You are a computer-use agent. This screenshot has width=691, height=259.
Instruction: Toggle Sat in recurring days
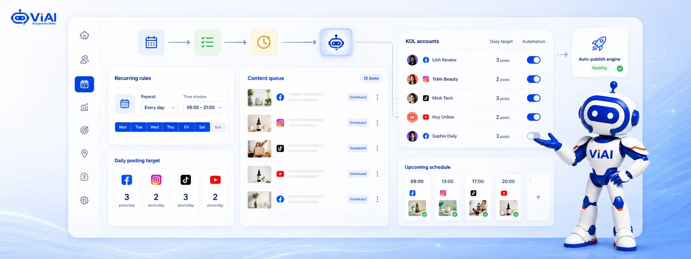point(202,127)
